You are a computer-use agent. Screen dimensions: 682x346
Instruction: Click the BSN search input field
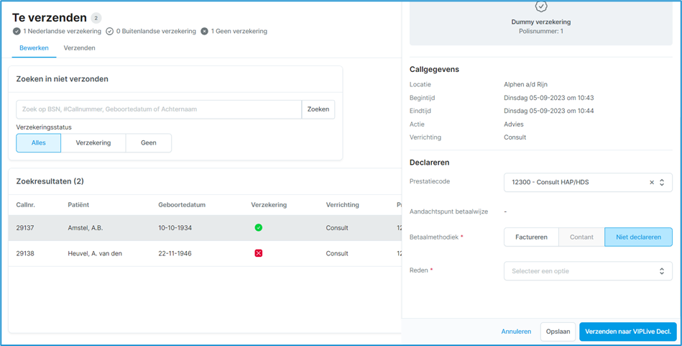pyautogui.click(x=158, y=109)
